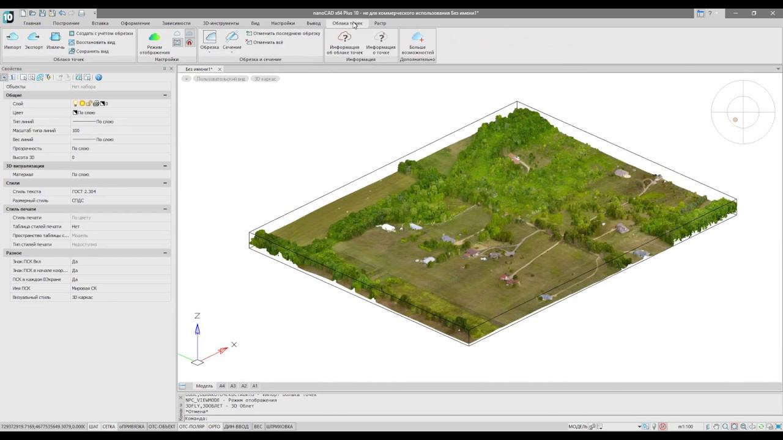Screen dimensions: 783x440
Task: Open Информация о точке
Action: pos(380,43)
